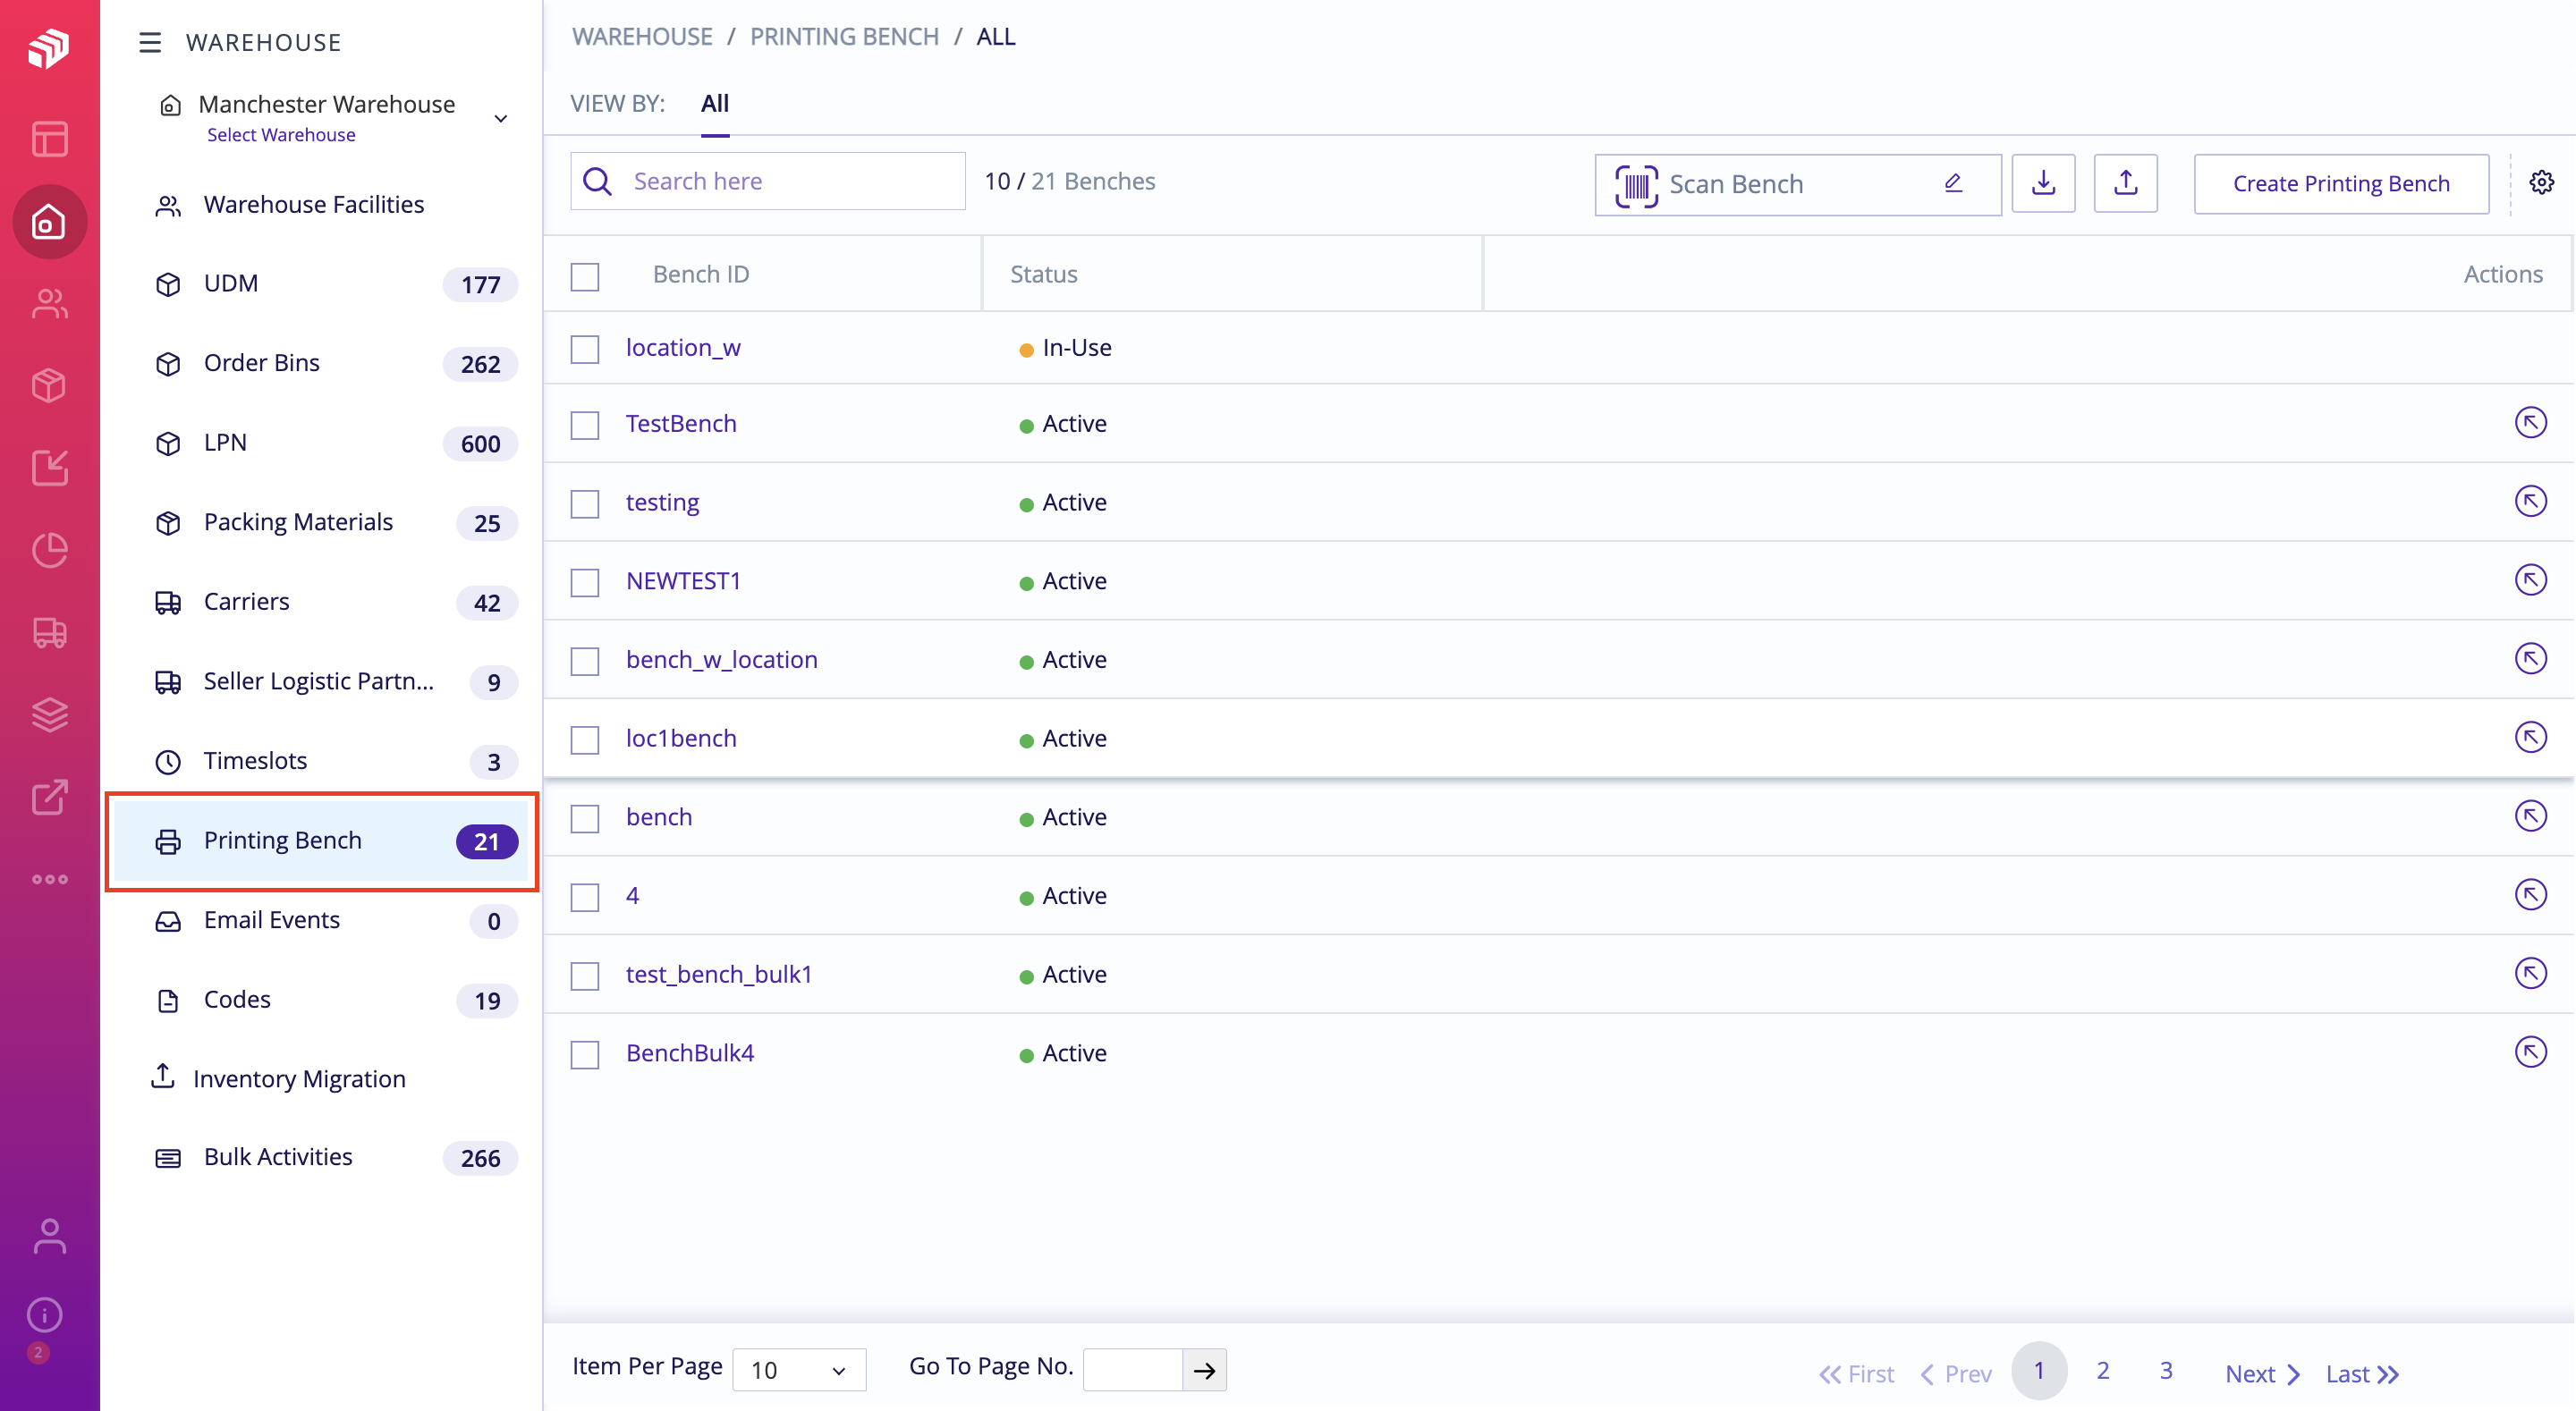Go to the Next page
Viewport: 2576px width, 1411px height.
2262,1374
